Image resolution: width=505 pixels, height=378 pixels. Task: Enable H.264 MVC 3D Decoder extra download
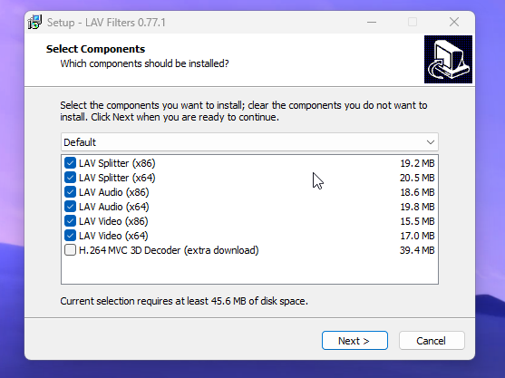[70, 250]
